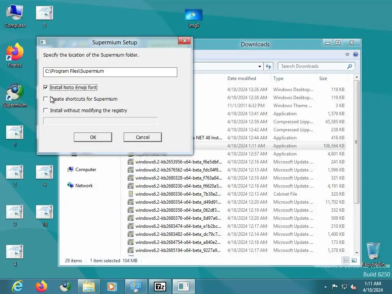Open the Recycle Bin icon
Image resolution: width=392 pixels, height=294 pixels.
tap(373, 254)
